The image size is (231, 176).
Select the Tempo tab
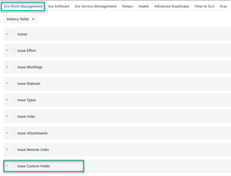(127, 6)
